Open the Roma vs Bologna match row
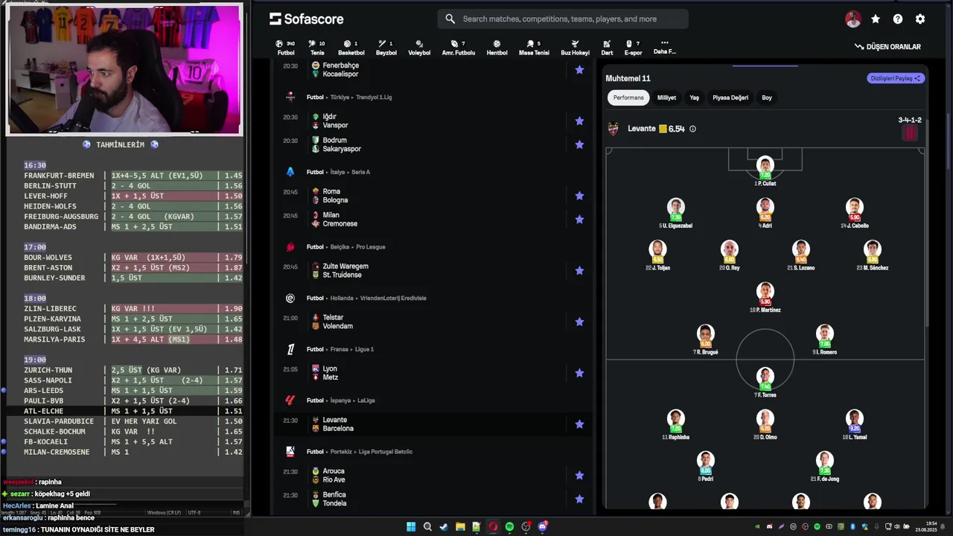Image resolution: width=953 pixels, height=536 pixels. point(433,196)
